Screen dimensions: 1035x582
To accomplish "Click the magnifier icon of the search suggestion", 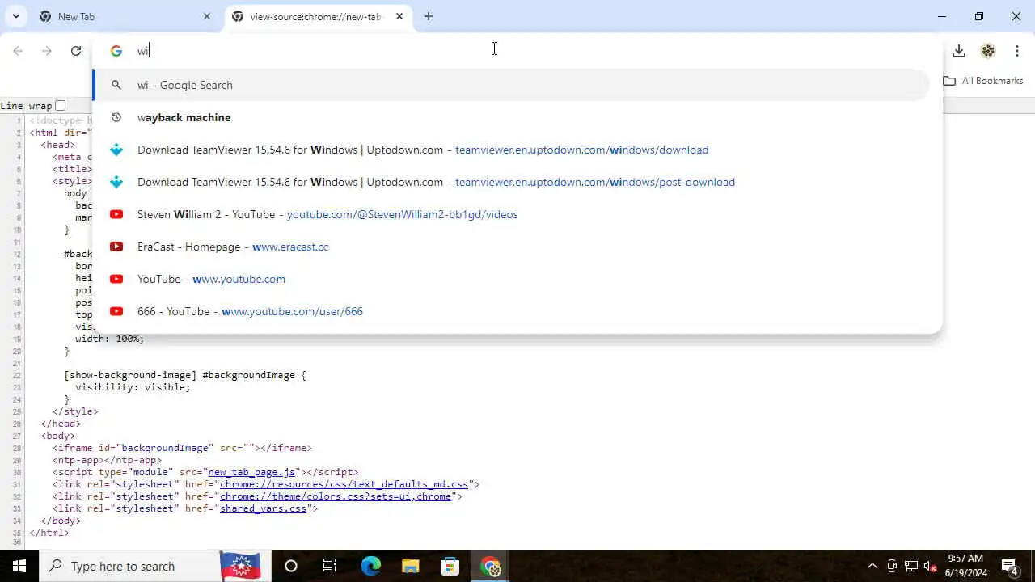I will 116,85.
